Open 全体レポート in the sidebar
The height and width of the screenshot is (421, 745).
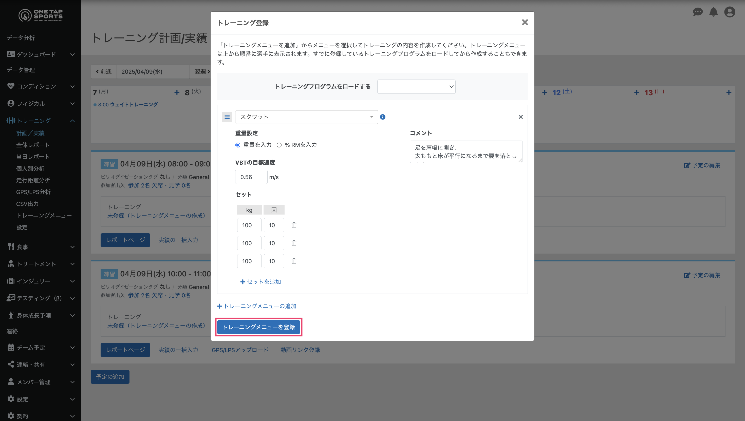33,145
